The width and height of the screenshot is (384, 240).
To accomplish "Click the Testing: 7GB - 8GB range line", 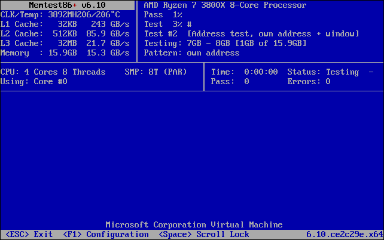I will [225, 43].
